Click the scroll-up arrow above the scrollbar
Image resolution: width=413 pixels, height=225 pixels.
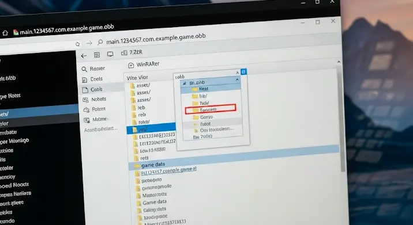coord(339,62)
